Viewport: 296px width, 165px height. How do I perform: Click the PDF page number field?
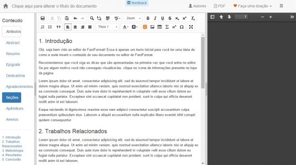click(241, 17)
